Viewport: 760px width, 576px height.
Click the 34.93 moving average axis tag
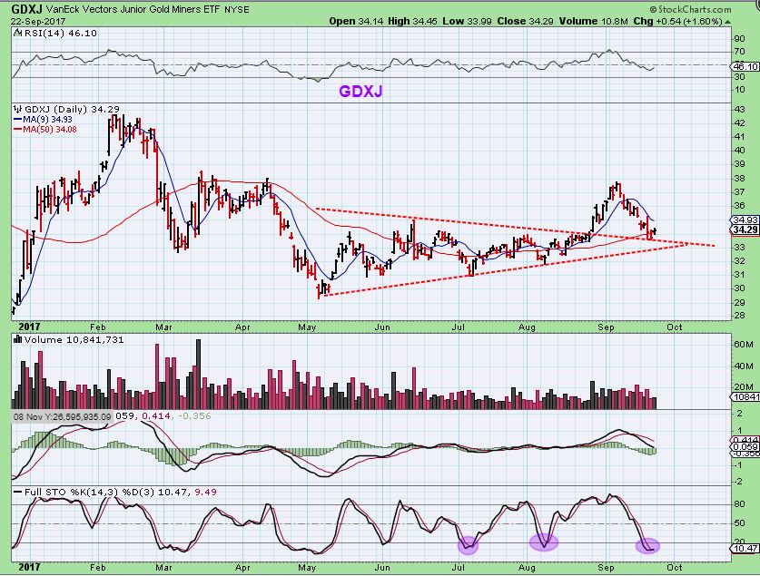746,220
